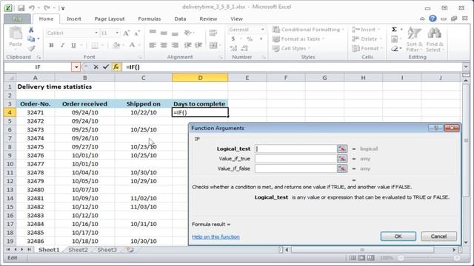Image resolution: width=474 pixels, height=266 pixels.
Task: Open the Conditional Formatting menu
Action: click(x=308, y=30)
